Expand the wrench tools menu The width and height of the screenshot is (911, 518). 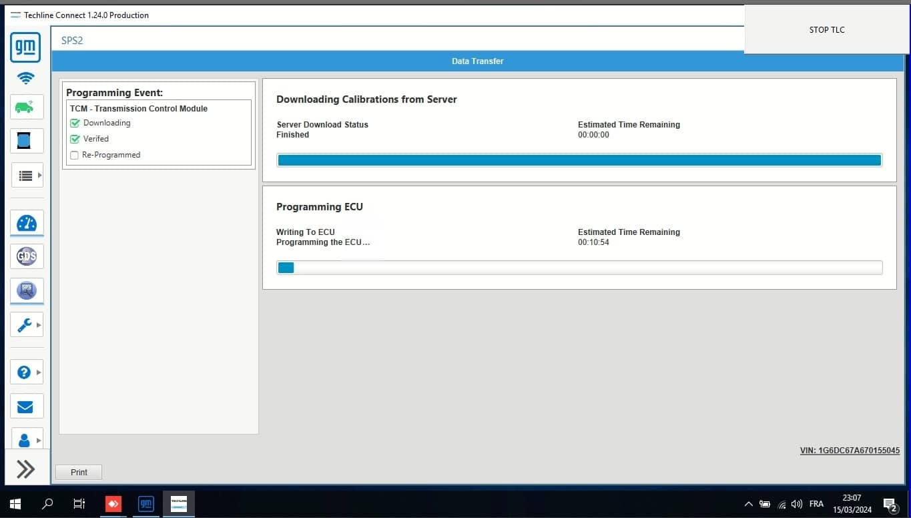27,325
